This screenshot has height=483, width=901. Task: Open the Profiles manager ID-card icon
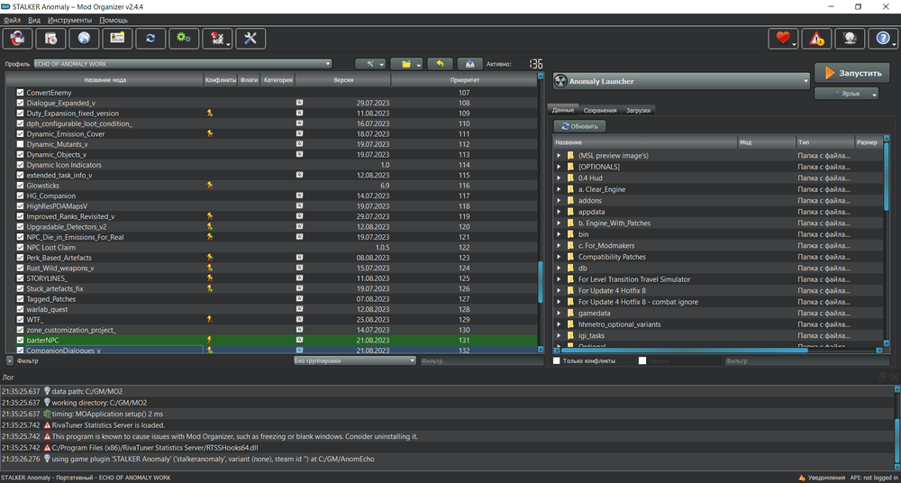point(118,38)
